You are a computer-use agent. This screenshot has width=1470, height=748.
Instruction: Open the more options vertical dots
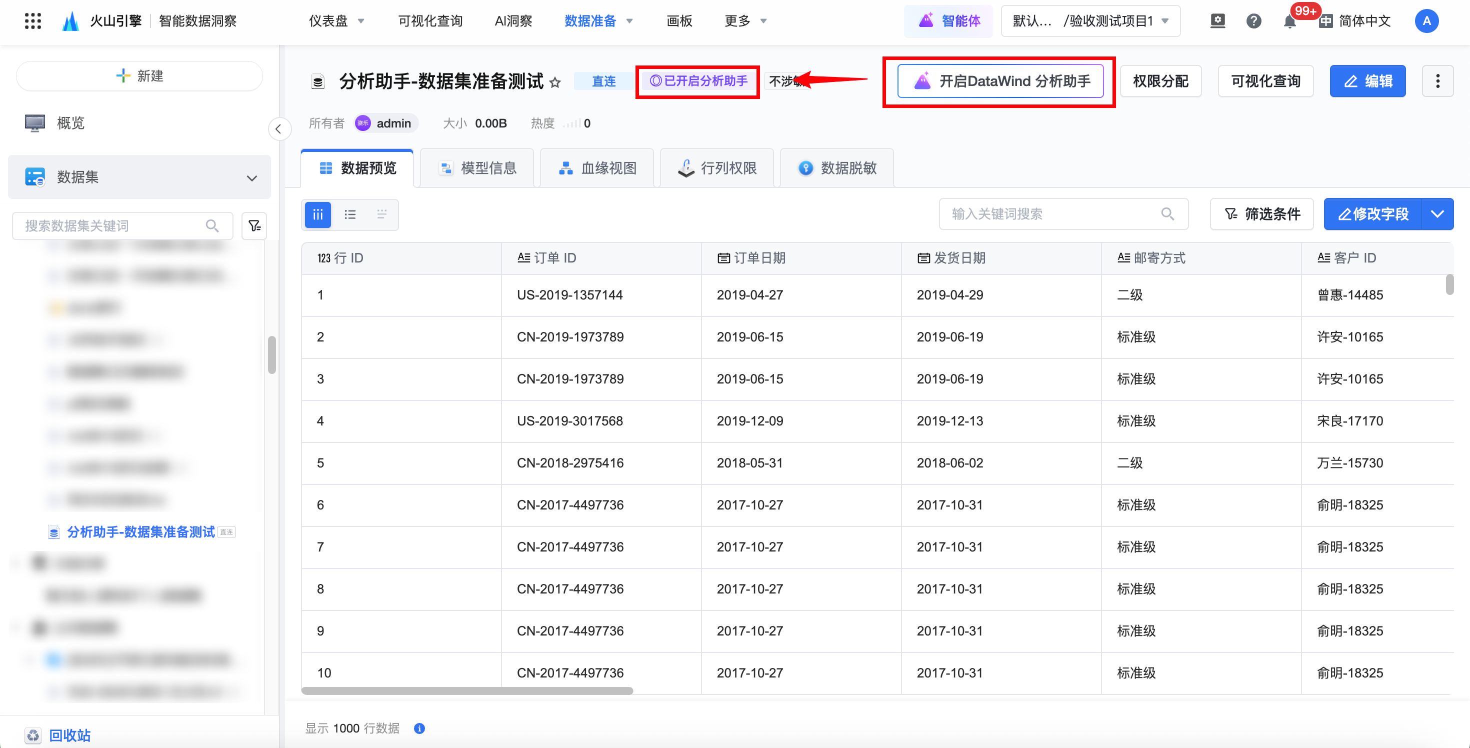(1437, 81)
